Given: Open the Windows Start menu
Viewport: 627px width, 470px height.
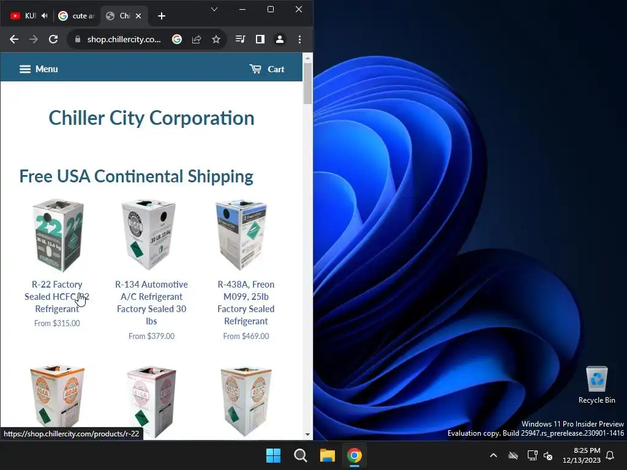Looking at the screenshot, I should pos(274,455).
